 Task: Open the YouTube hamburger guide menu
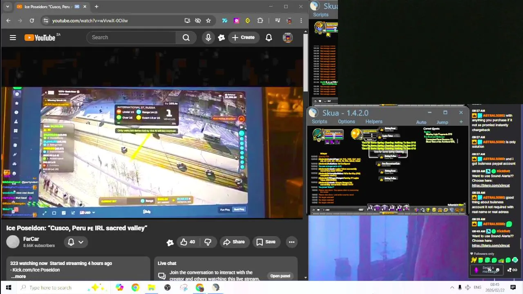(x=13, y=38)
